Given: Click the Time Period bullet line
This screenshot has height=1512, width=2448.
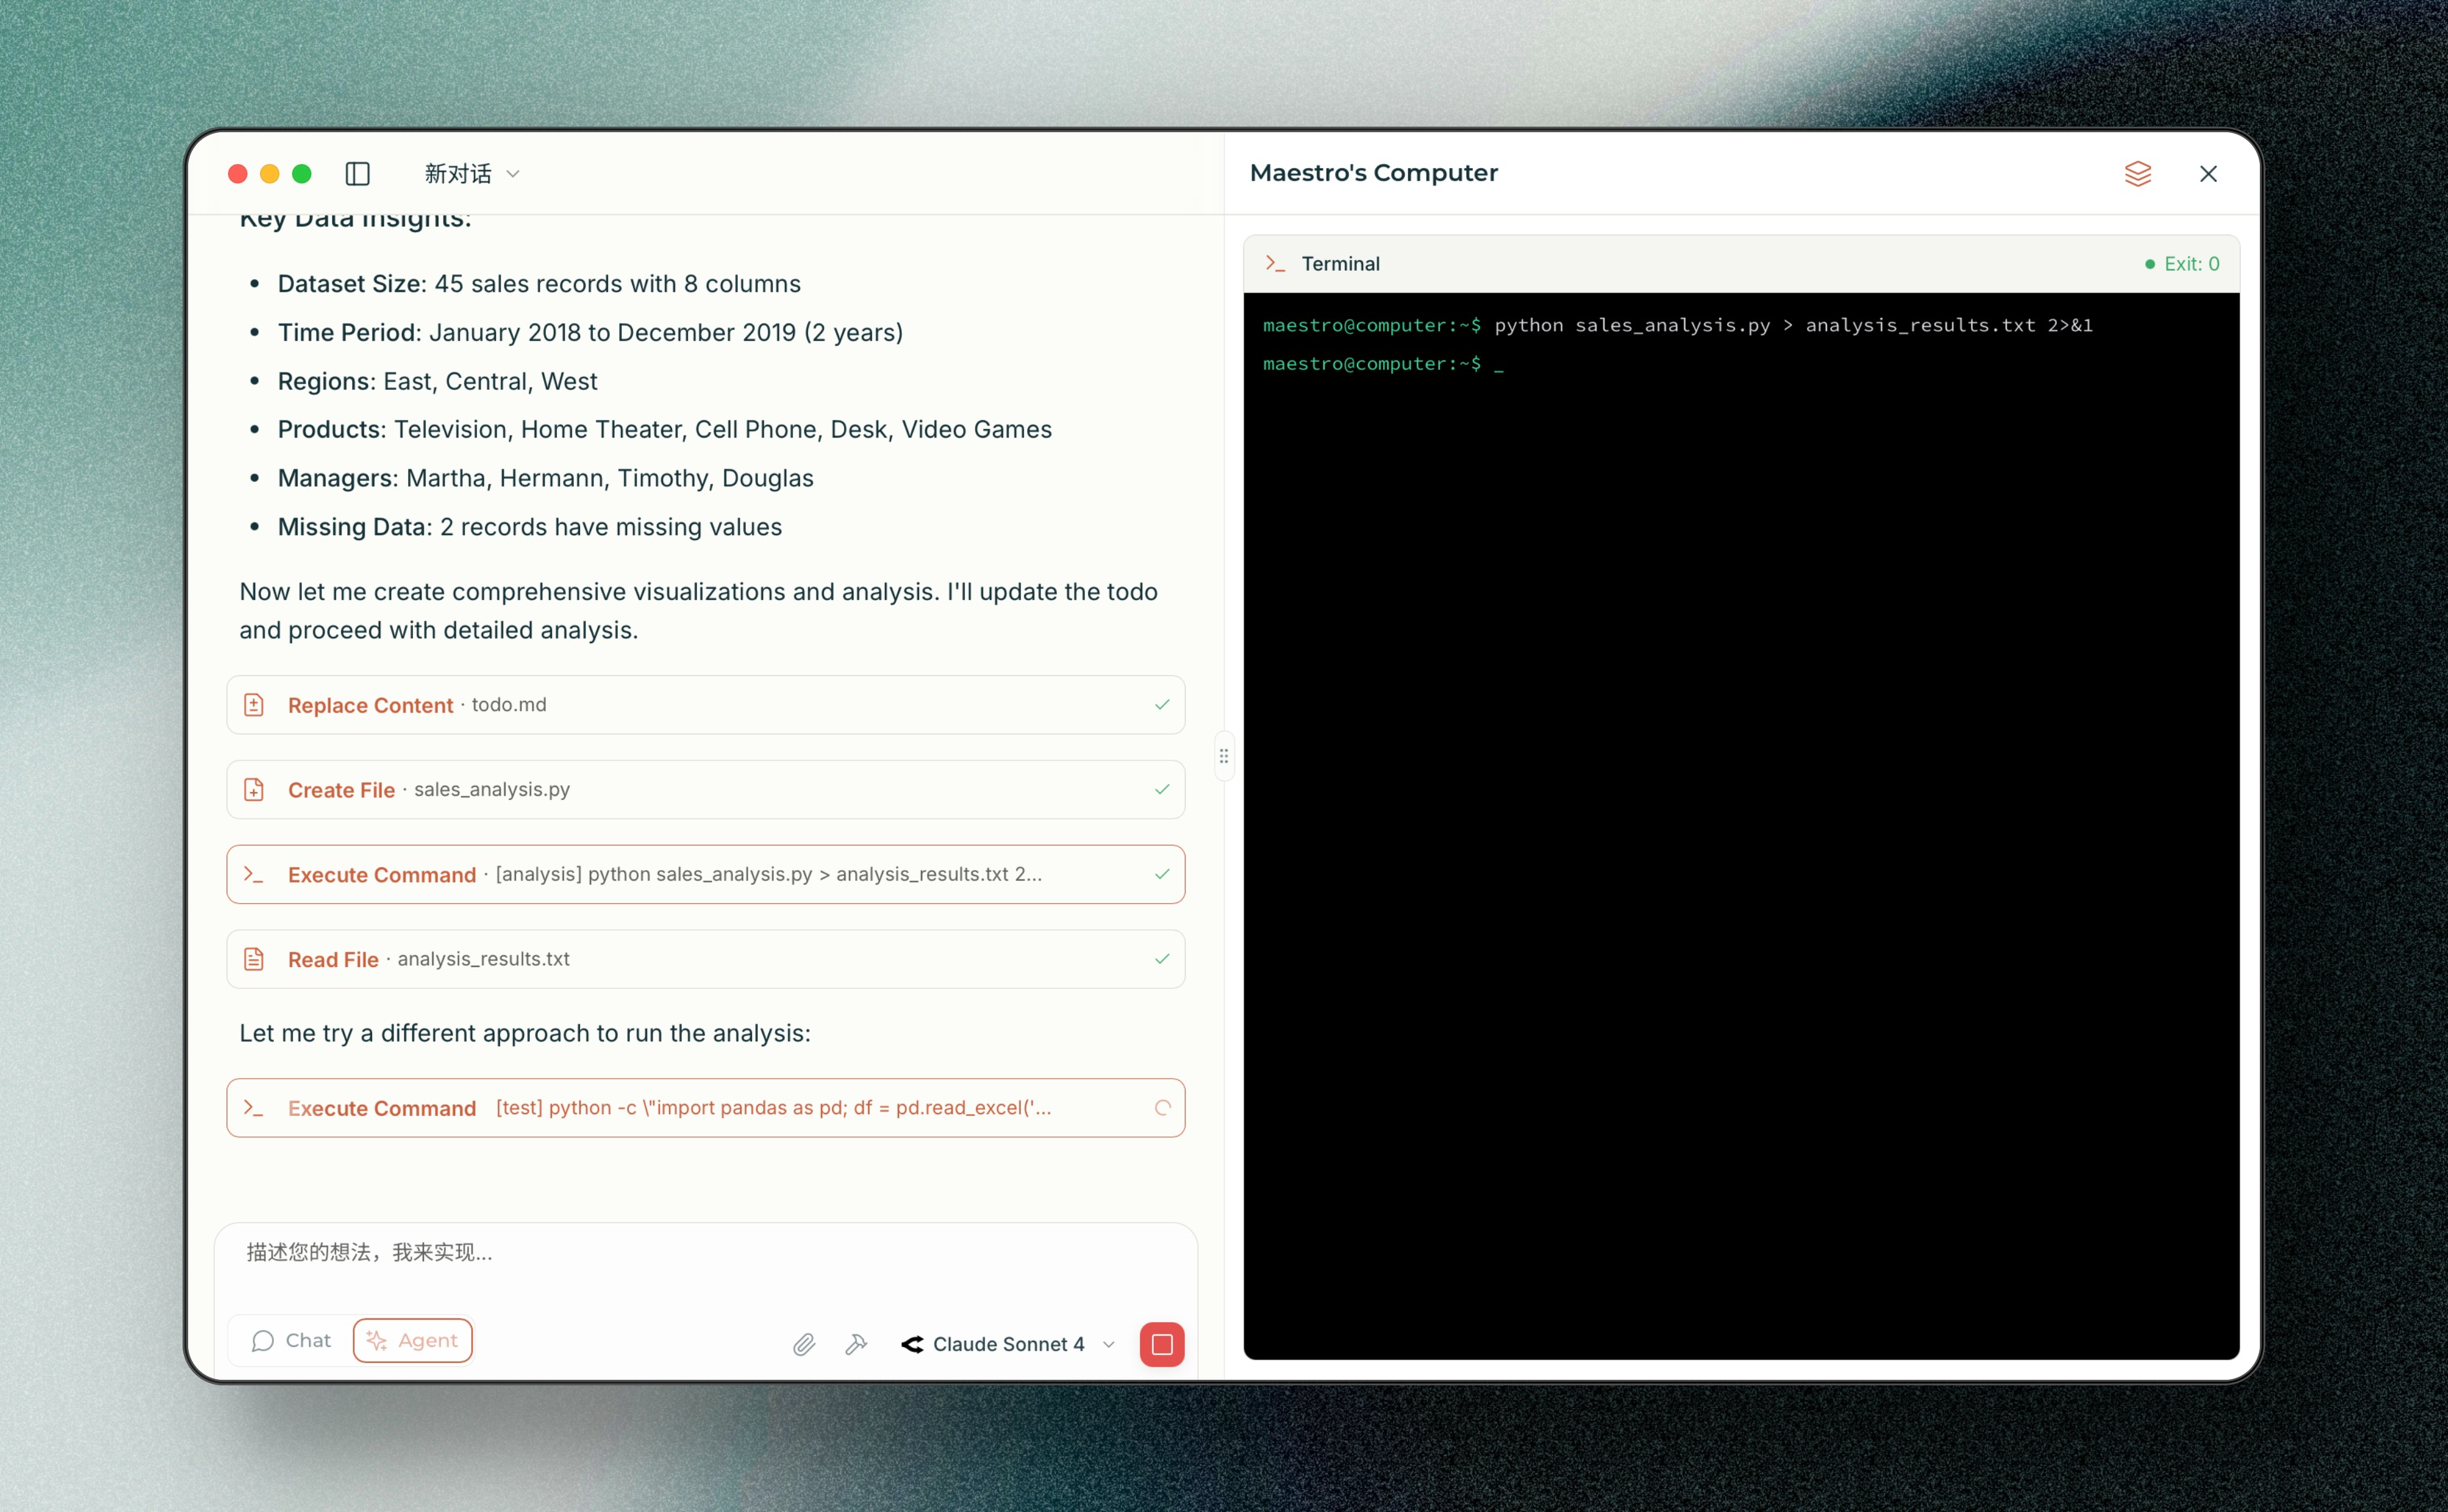Looking at the screenshot, I should pyautogui.click(x=590, y=333).
